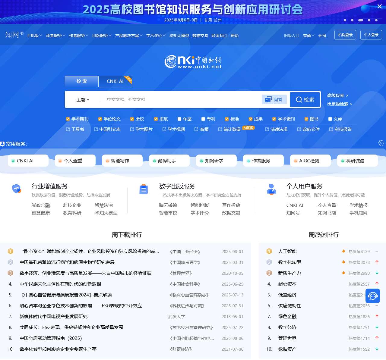Viewport: 386px width, 360px height.
Task: Close the top conference banner
Action: (x=379, y=6)
